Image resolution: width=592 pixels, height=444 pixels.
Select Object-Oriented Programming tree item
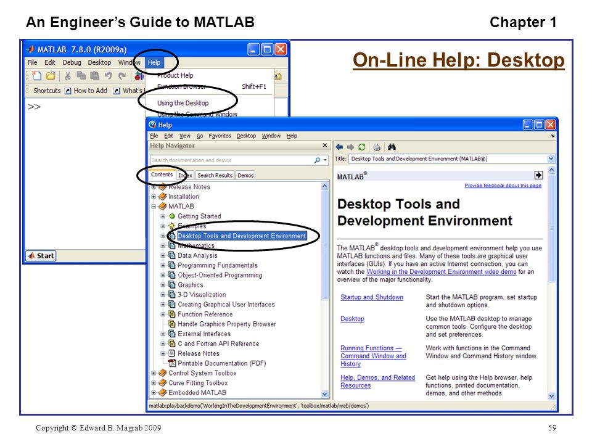220,275
